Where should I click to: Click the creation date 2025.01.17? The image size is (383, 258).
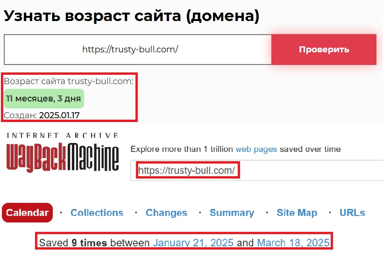(59, 115)
